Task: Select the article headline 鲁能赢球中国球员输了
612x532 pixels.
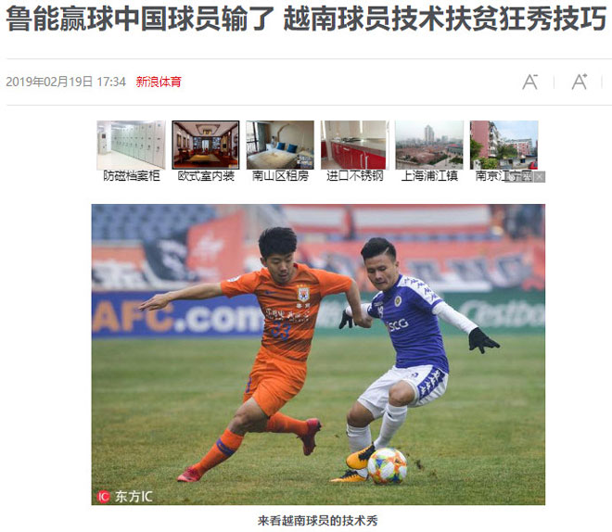Action: pos(140,19)
